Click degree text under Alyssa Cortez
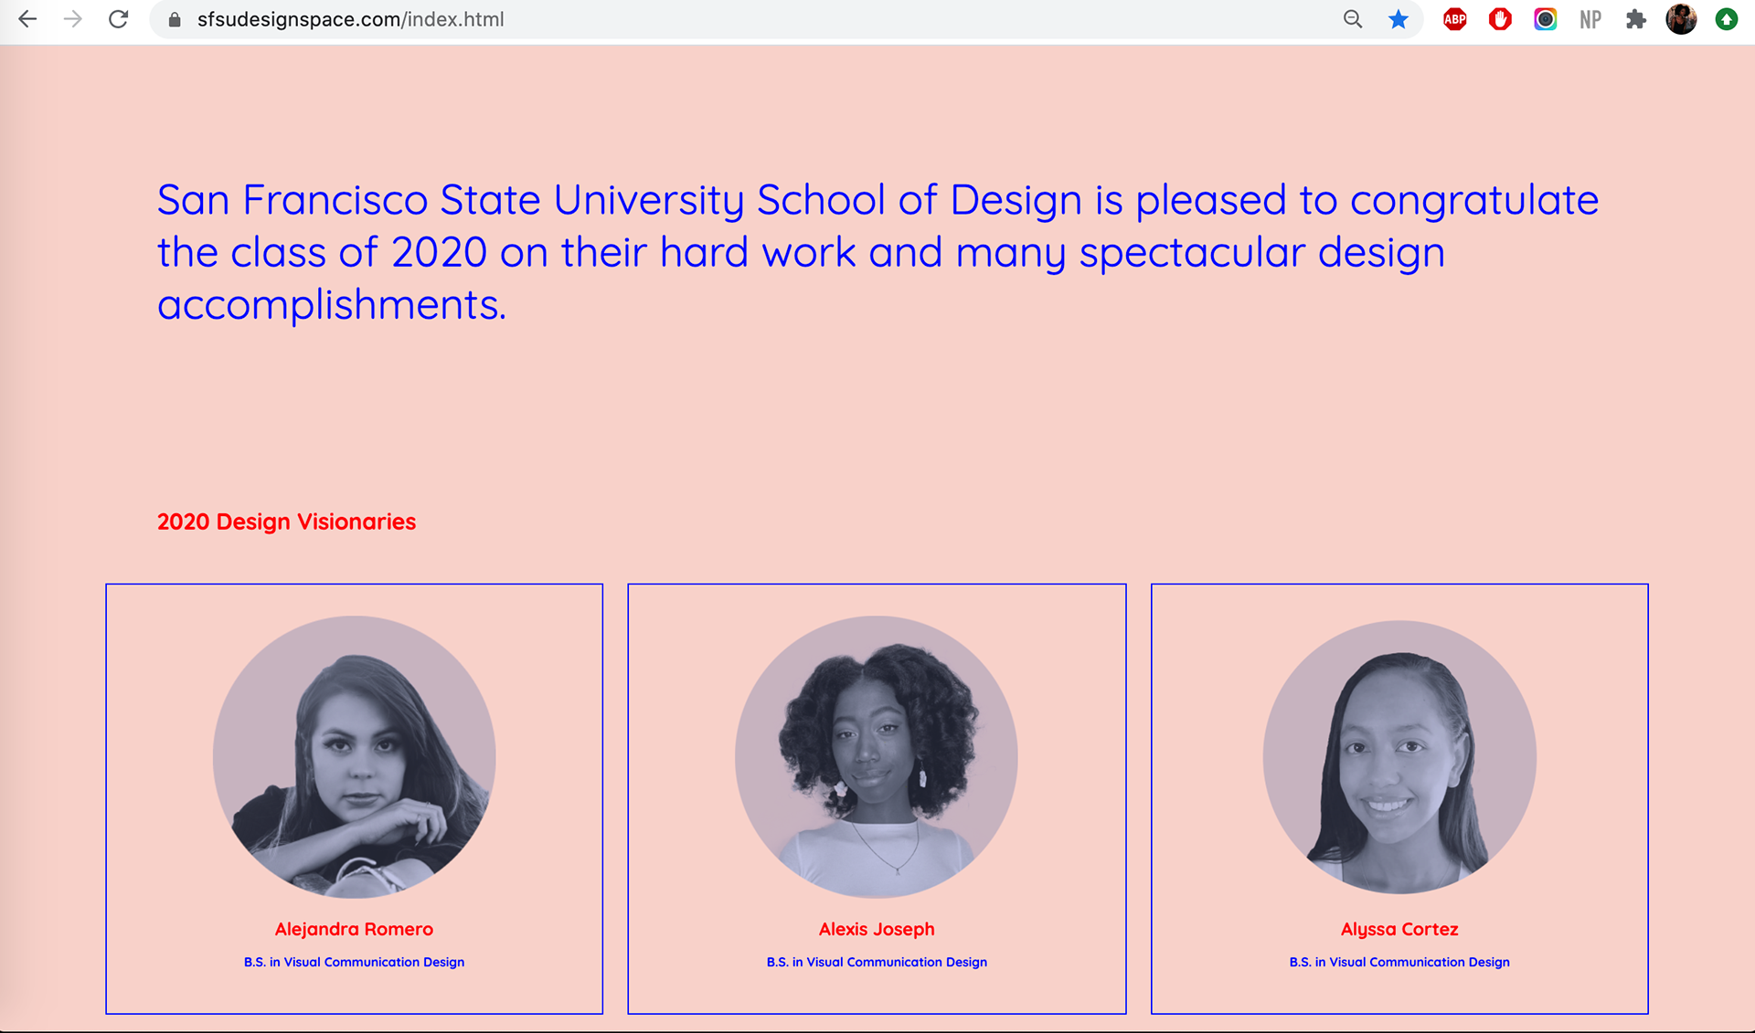The width and height of the screenshot is (1755, 1033). click(1399, 962)
